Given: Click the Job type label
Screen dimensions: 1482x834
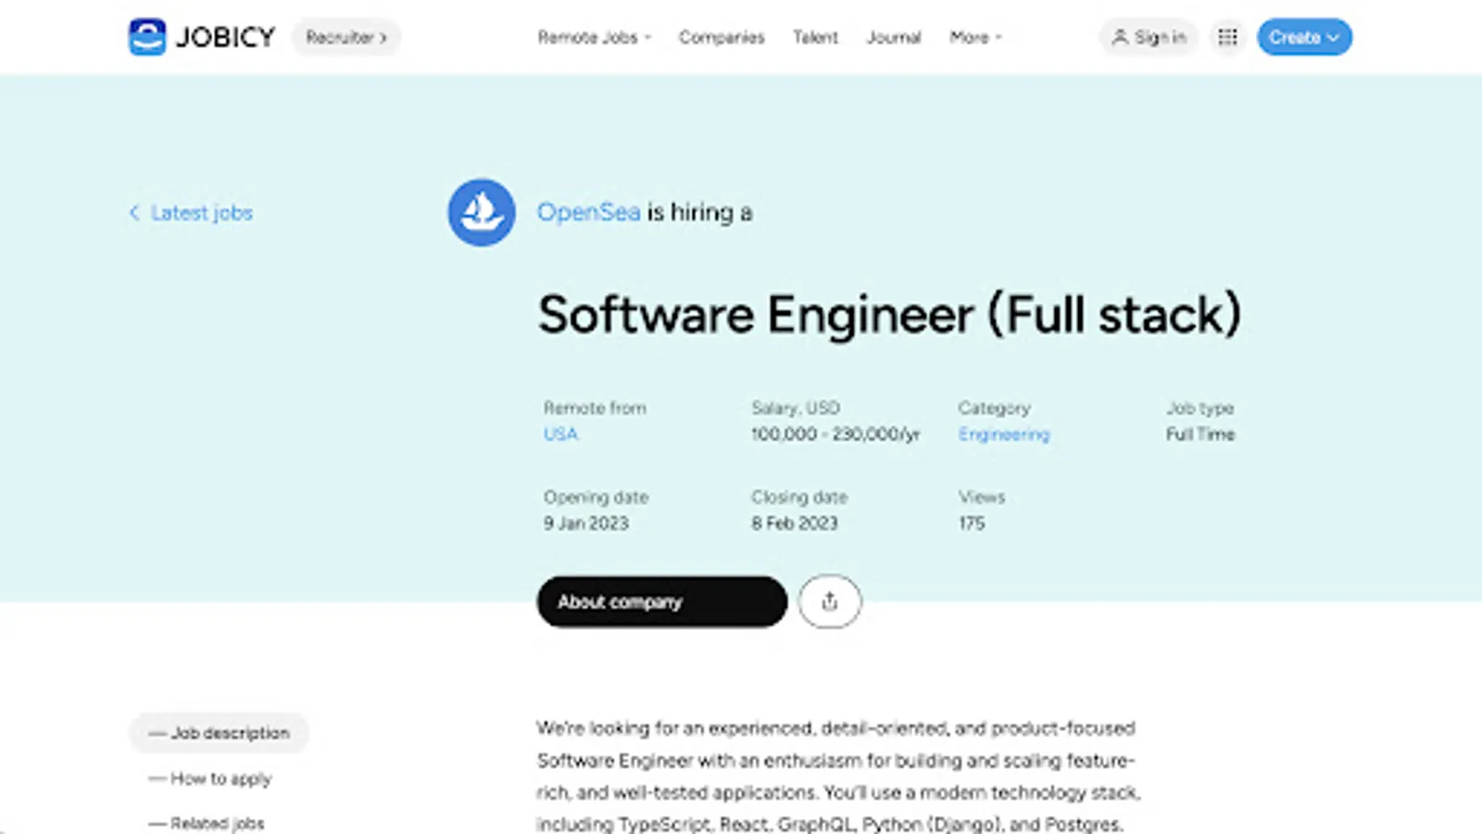Looking at the screenshot, I should tap(1199, 408).
